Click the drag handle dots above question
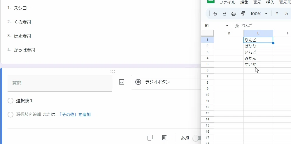This screenshot has width=291, height=144. [x=113, y=71]
